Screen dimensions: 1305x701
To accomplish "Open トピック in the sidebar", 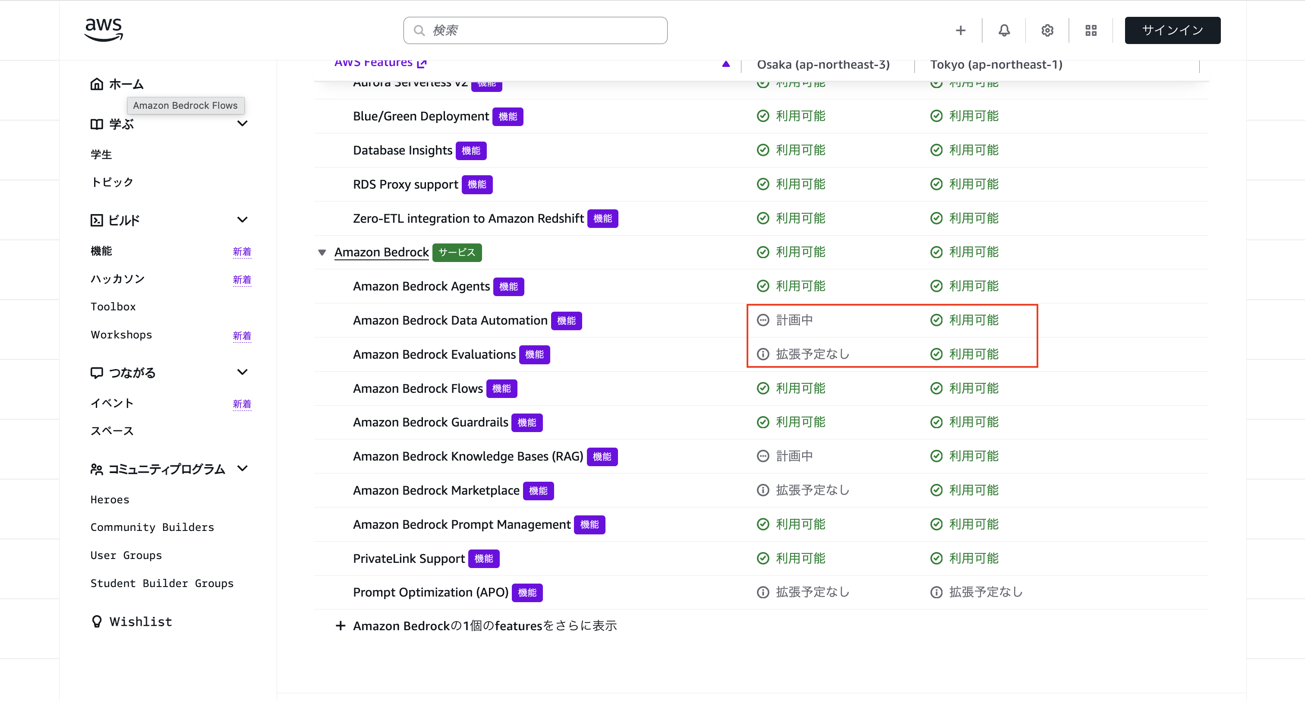I will click(111, 182).
